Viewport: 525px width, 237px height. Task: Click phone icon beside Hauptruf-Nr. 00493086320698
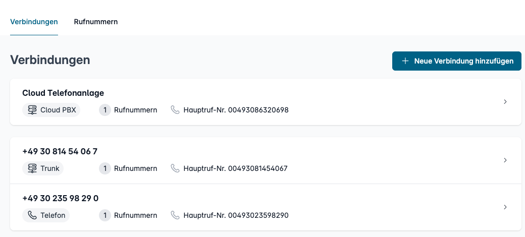click(x=176, y=110)
